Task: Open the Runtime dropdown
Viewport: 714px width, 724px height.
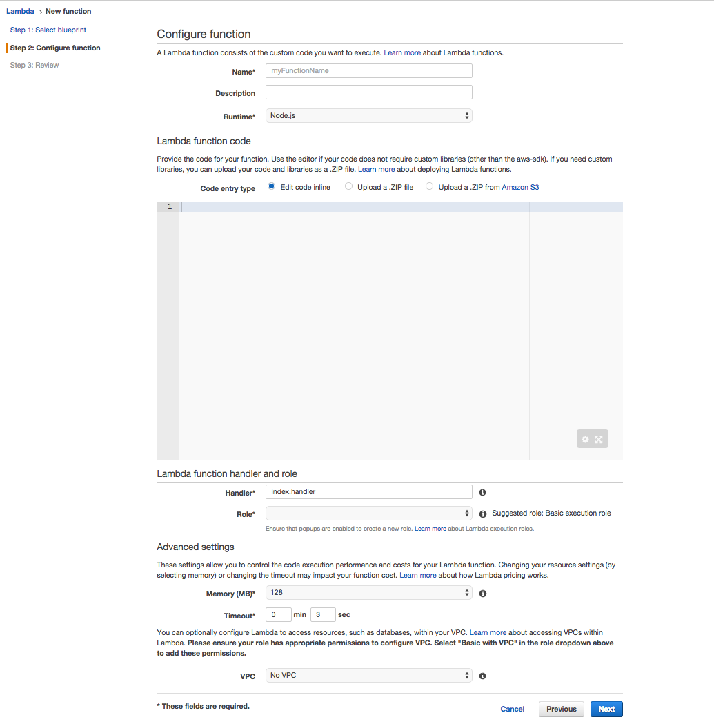Action: (x=369, y=116)
